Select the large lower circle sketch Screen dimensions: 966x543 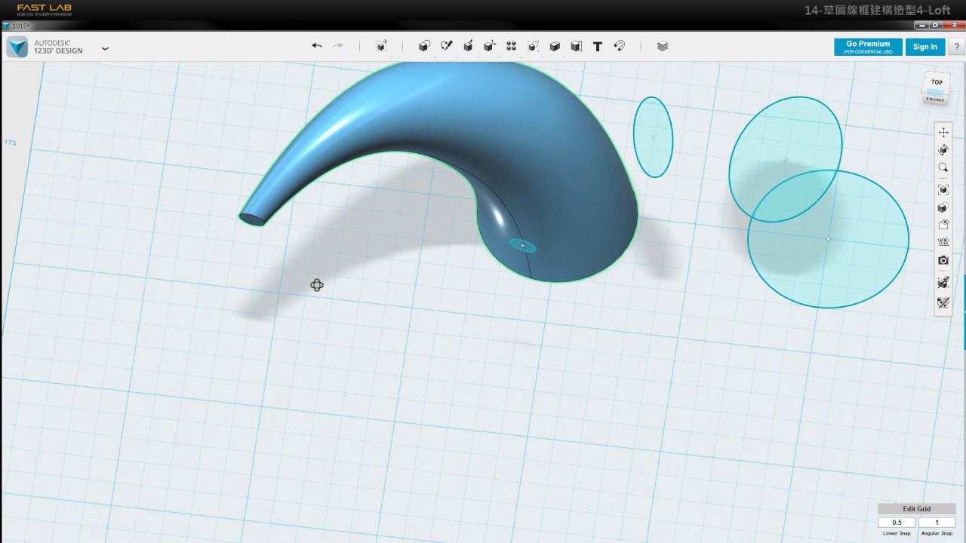click(x=828, y=239)
